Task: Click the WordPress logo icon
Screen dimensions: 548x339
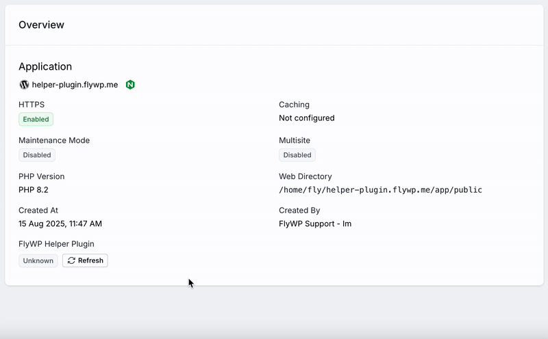Action: pos(24,85)
